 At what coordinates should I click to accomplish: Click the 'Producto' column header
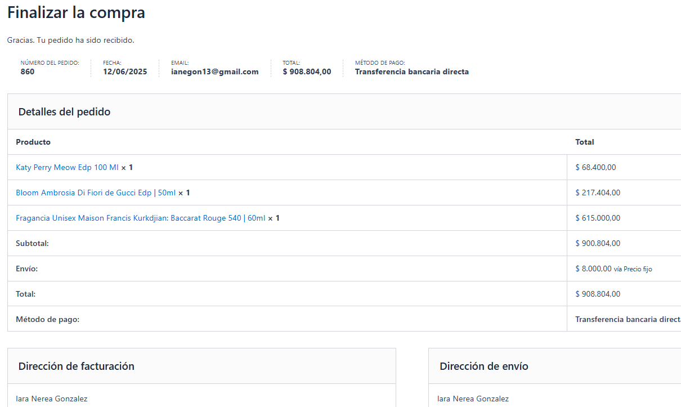point(33,142)
